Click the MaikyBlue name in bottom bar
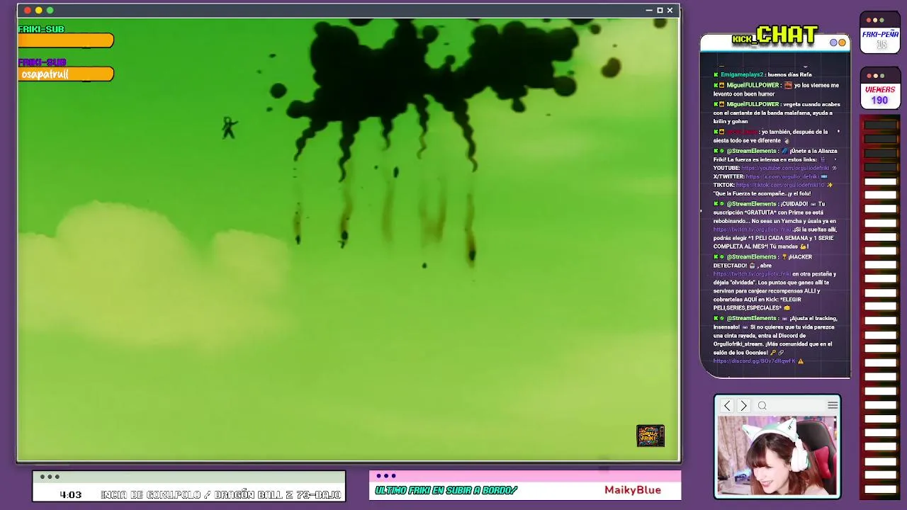907x510 pixels. (x=633, y=490)
